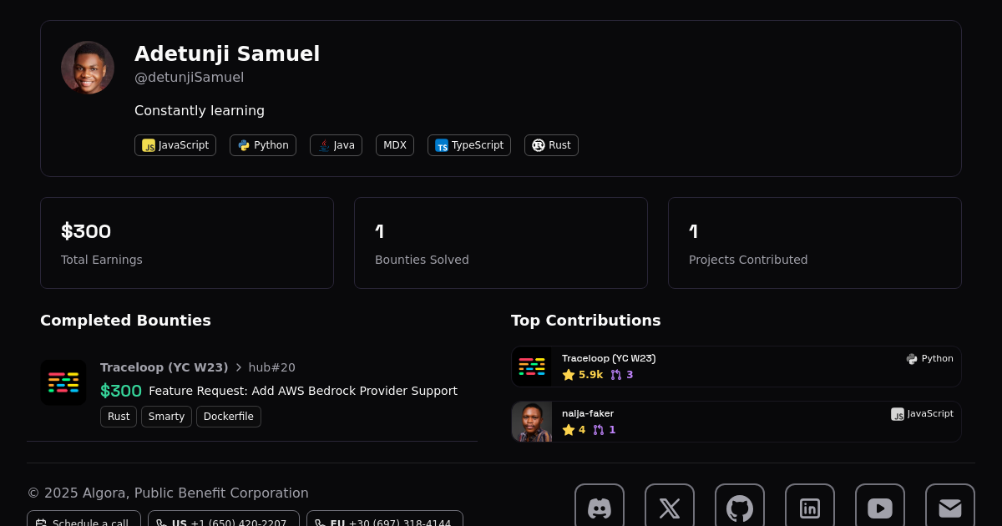Open the X (Twitter) profile icon

click(x=670, y=508)
